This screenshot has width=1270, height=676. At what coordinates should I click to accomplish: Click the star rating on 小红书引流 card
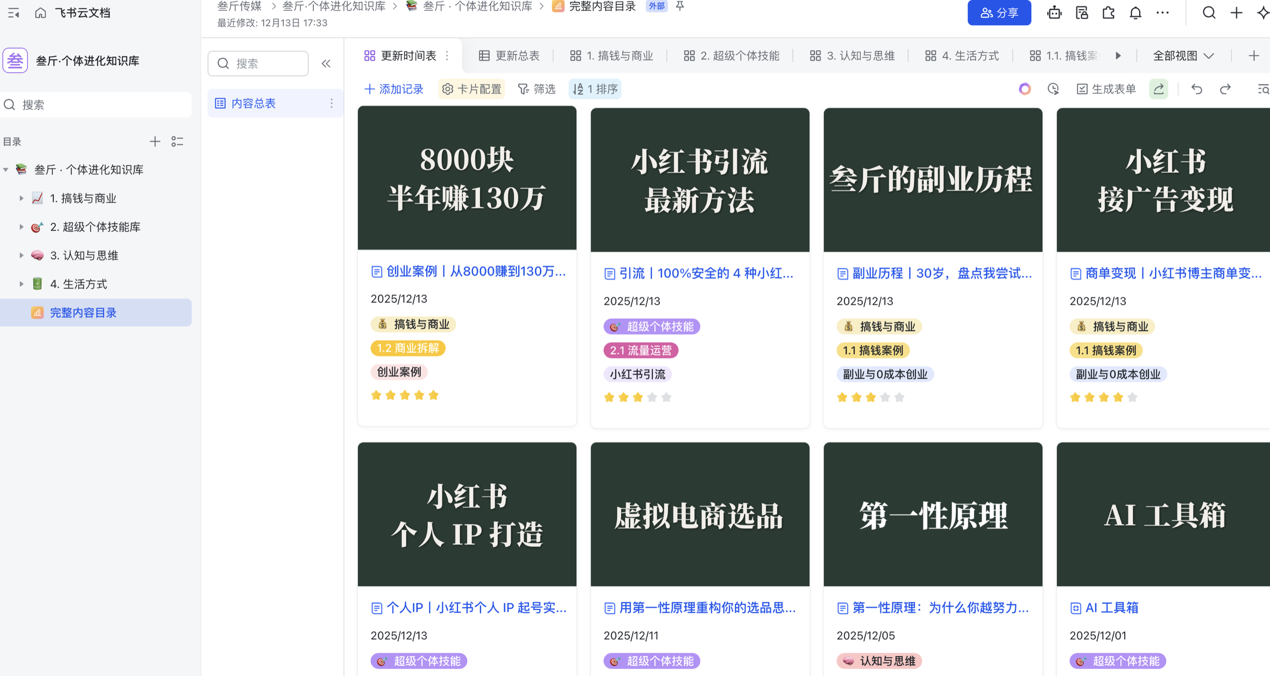coord(637,397)
